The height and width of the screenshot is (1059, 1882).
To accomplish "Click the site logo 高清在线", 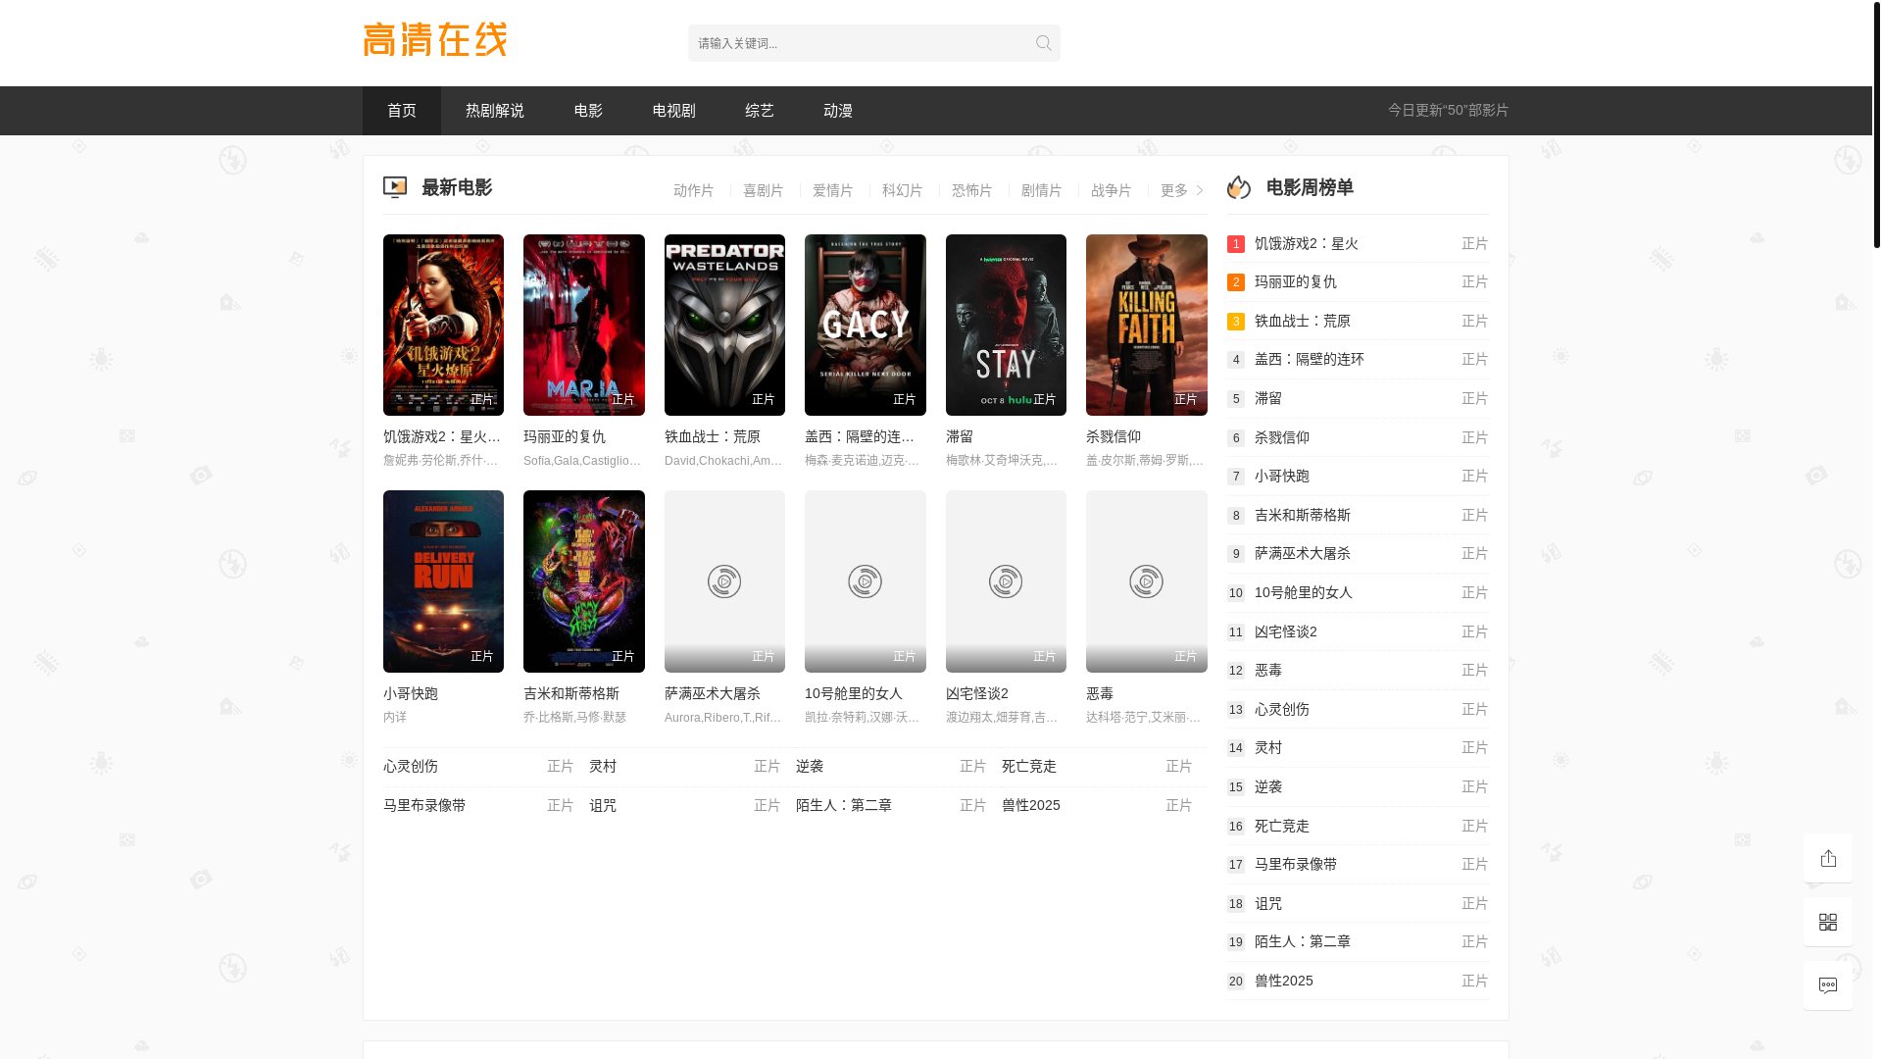I will pyautogui.click(x=435, y=40).
